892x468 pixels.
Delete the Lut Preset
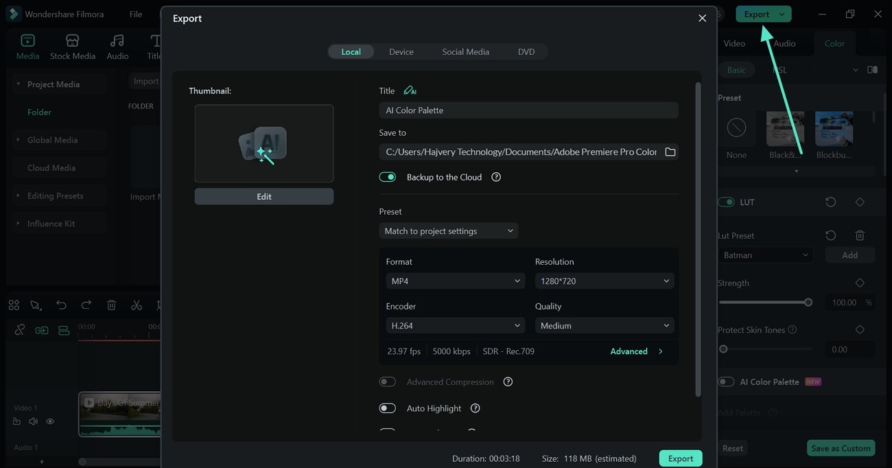tap(860, 235)
